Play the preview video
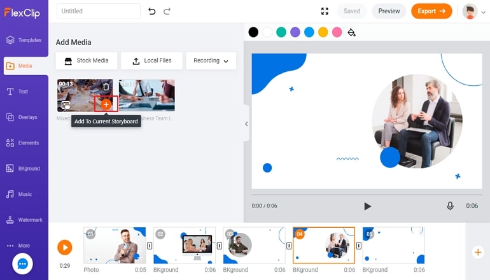490x280 pixels. (x=368, y=206)
